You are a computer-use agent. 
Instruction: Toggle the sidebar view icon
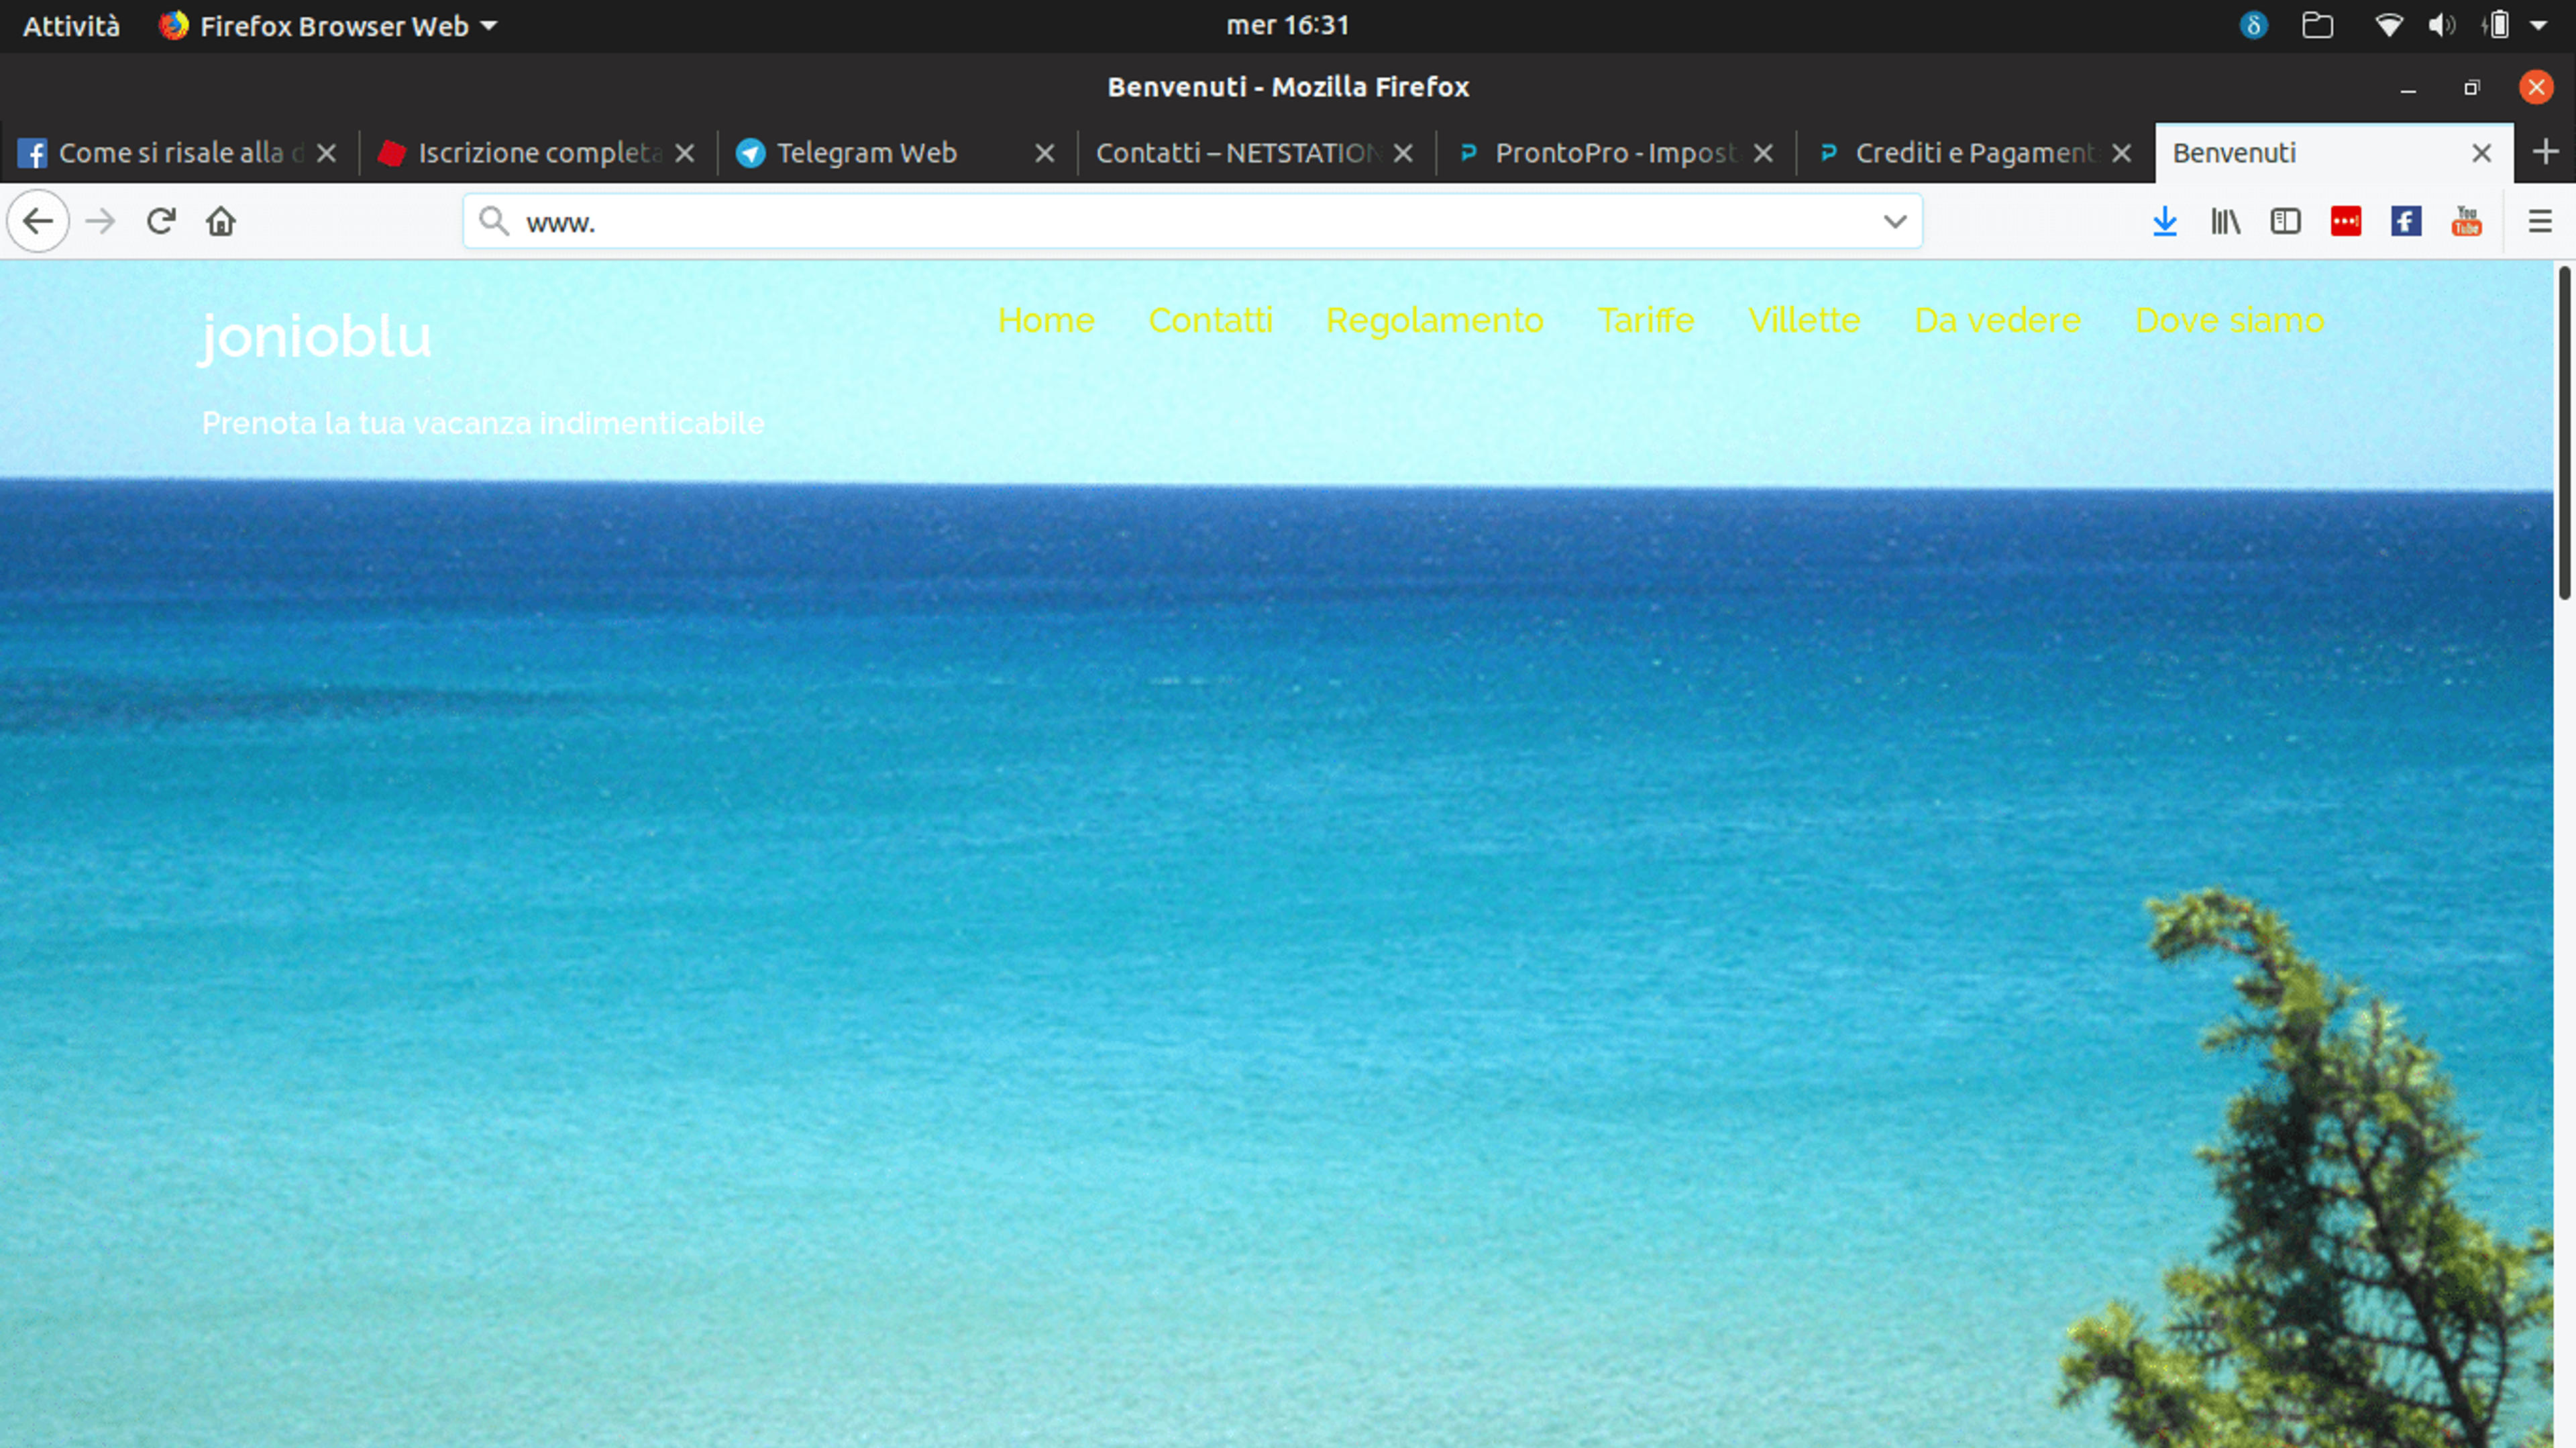[2285, 221]
